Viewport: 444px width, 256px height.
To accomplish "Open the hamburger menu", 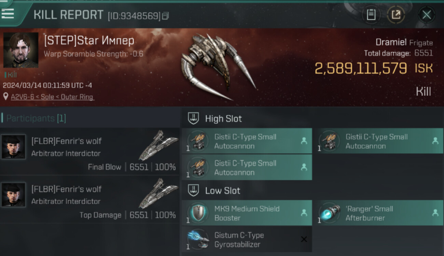I will click(8, 14).
